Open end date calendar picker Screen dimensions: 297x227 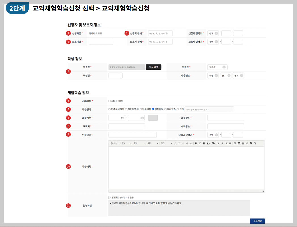(x=142, y=118)
